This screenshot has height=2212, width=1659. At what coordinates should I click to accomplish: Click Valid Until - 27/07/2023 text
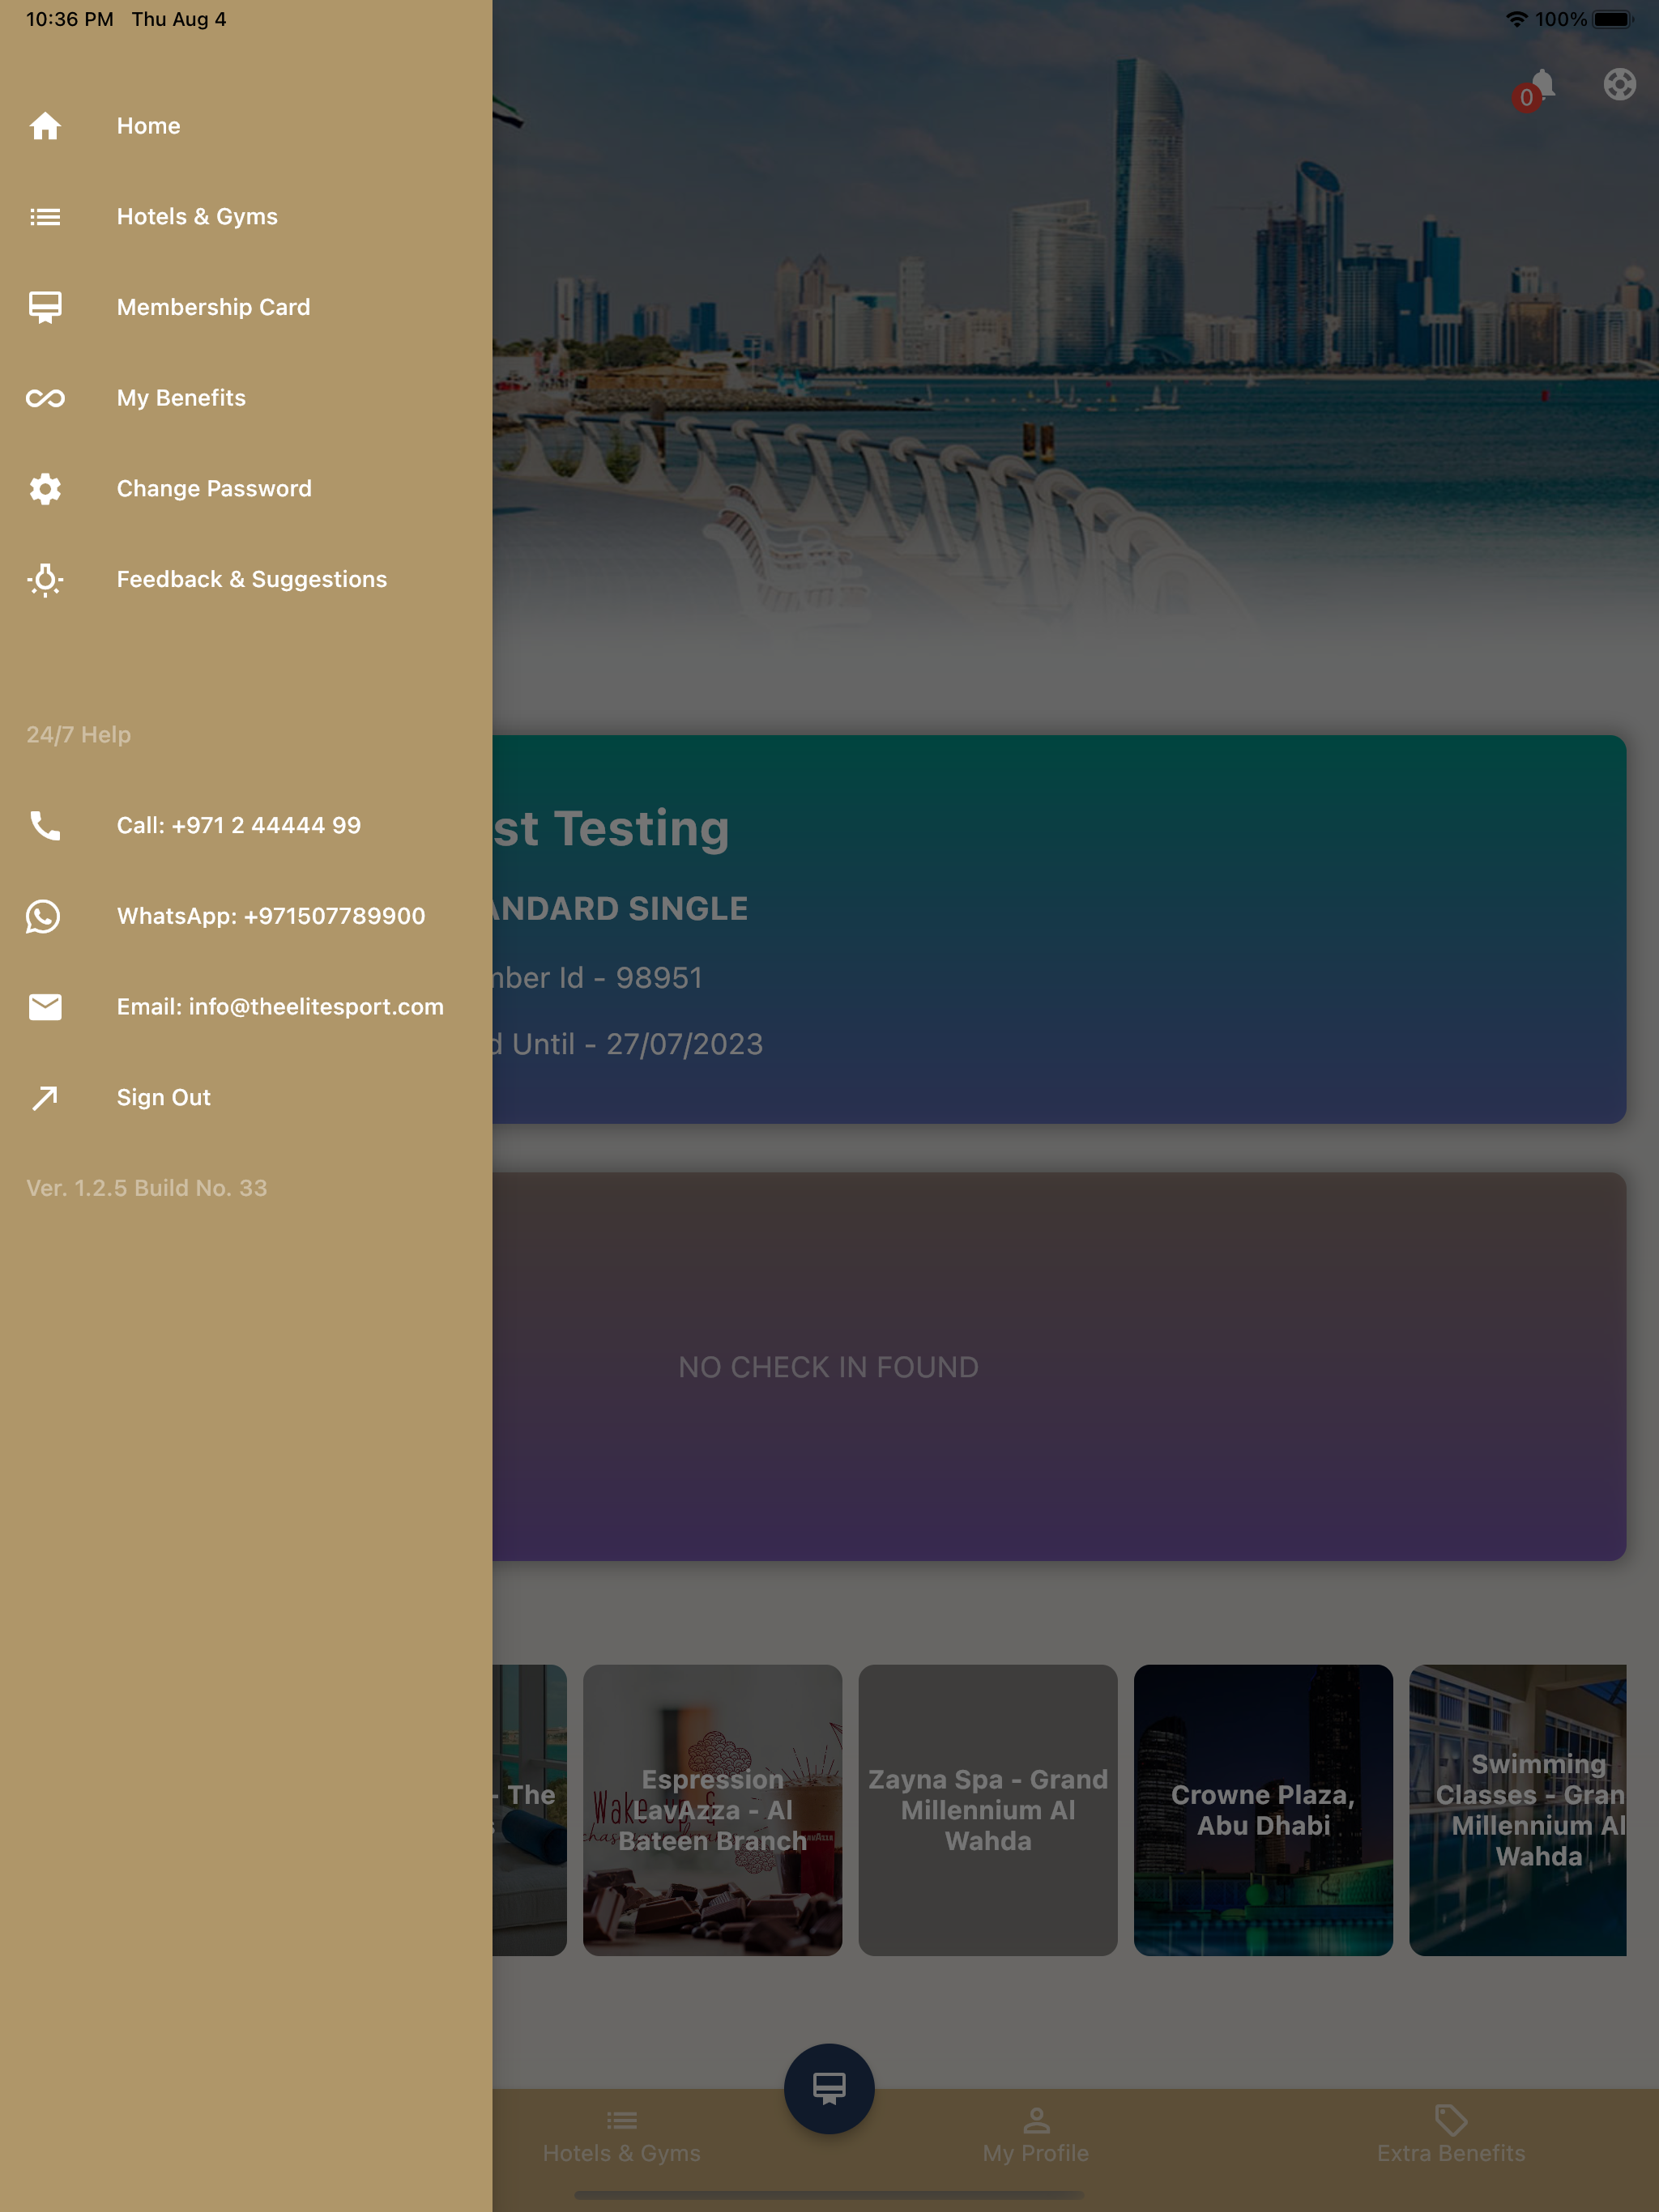(x=627, y=1044)
